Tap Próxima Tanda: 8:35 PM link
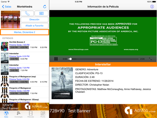 [x=19, y=56]
